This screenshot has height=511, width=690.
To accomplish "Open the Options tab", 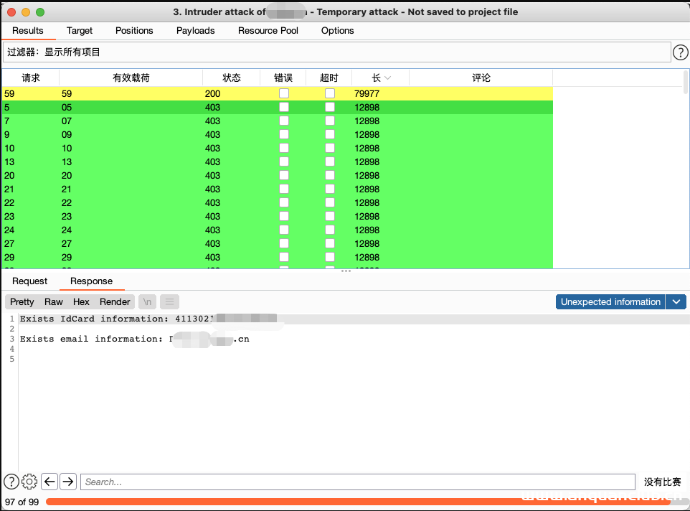I will pos(338,31).
